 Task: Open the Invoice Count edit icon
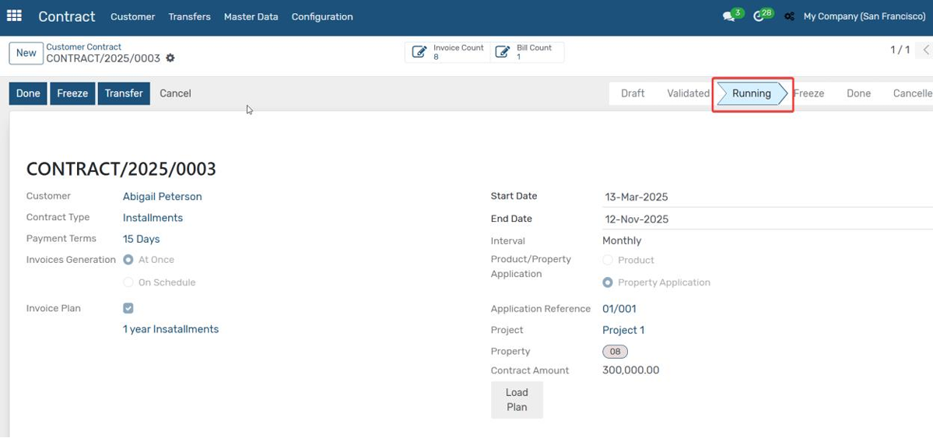(419, 52)
